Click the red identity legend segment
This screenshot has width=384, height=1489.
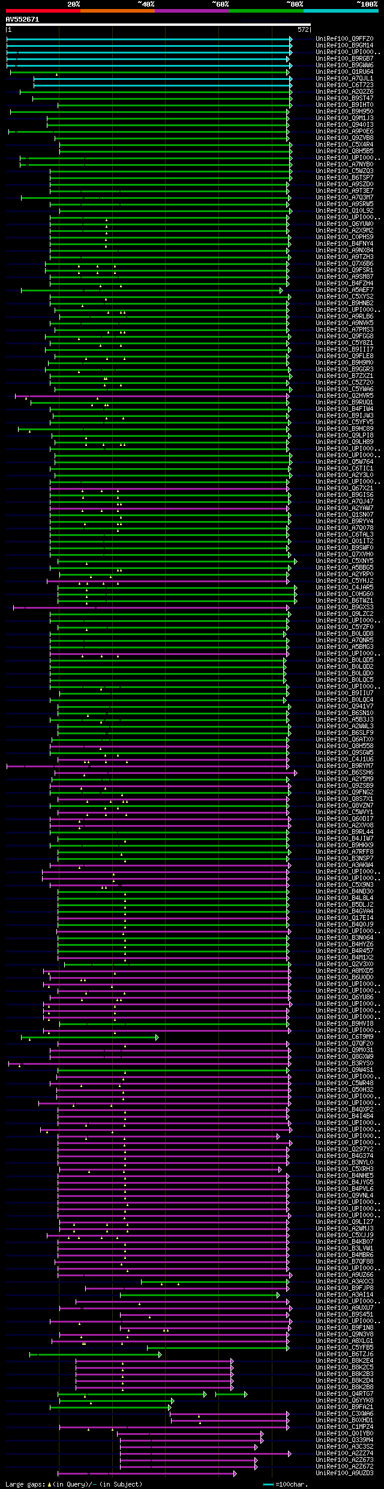point(43,11)
